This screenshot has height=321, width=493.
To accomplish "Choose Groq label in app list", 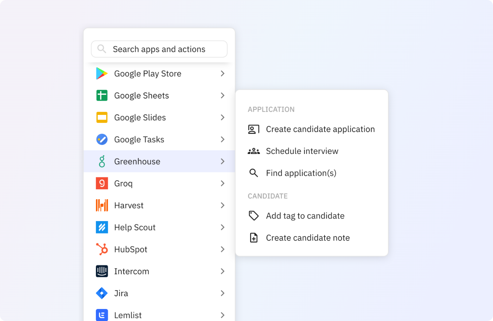I will click(x=123, y=183).
